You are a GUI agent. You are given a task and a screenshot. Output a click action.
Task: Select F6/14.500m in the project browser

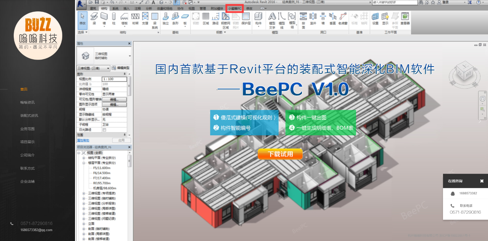click(102, 173)
